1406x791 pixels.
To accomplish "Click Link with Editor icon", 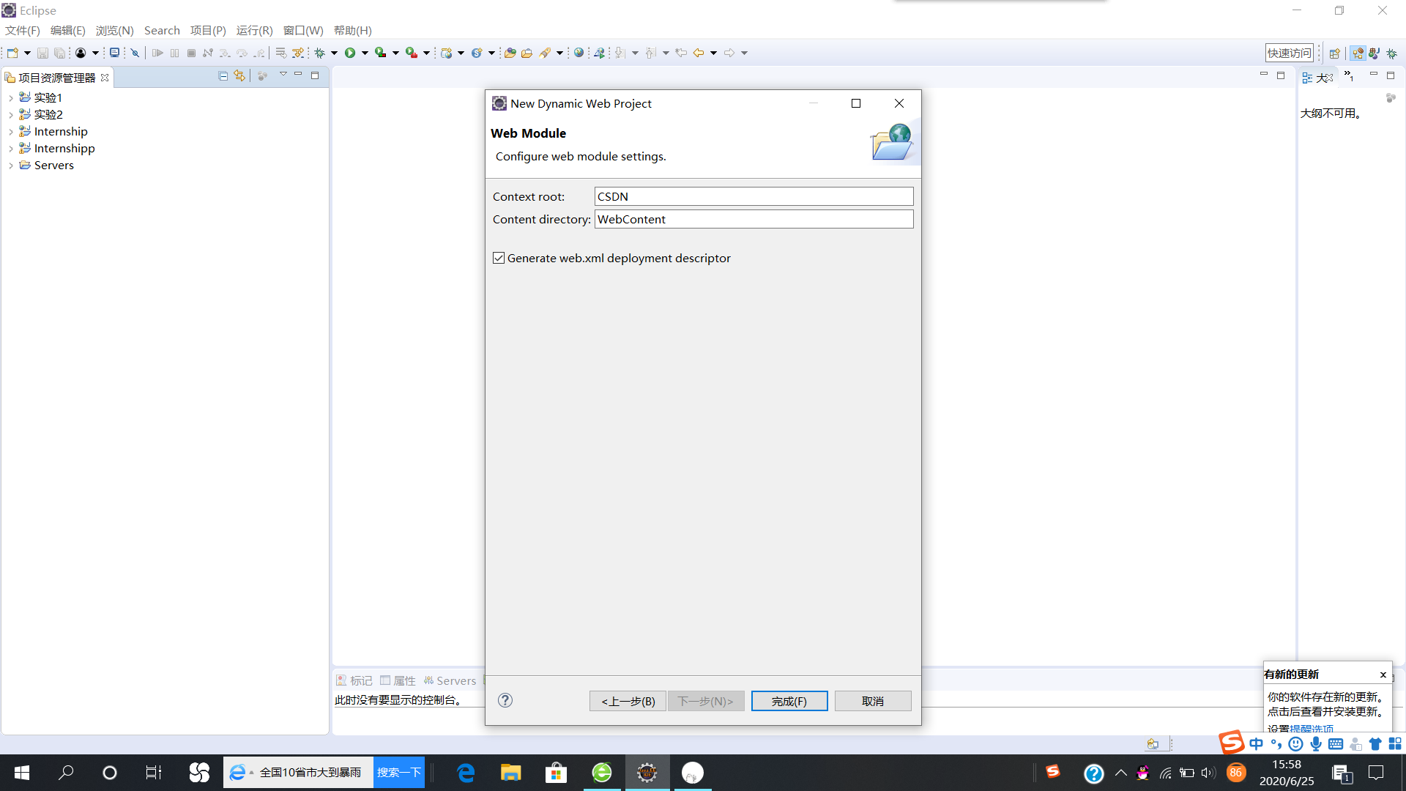I will coord(239,76).
